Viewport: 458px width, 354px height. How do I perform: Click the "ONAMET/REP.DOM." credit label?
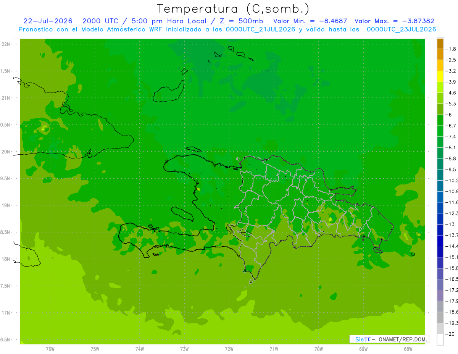point(402,339)
